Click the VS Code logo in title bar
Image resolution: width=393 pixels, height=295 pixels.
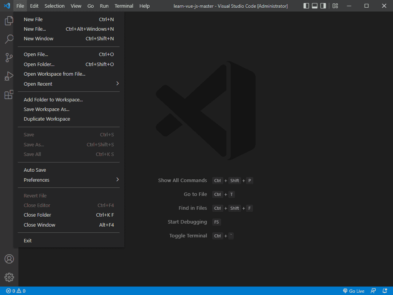click(7, 5)
